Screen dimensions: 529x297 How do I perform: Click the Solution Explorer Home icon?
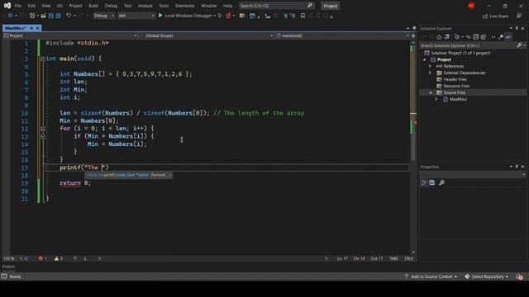pos(439,37)
